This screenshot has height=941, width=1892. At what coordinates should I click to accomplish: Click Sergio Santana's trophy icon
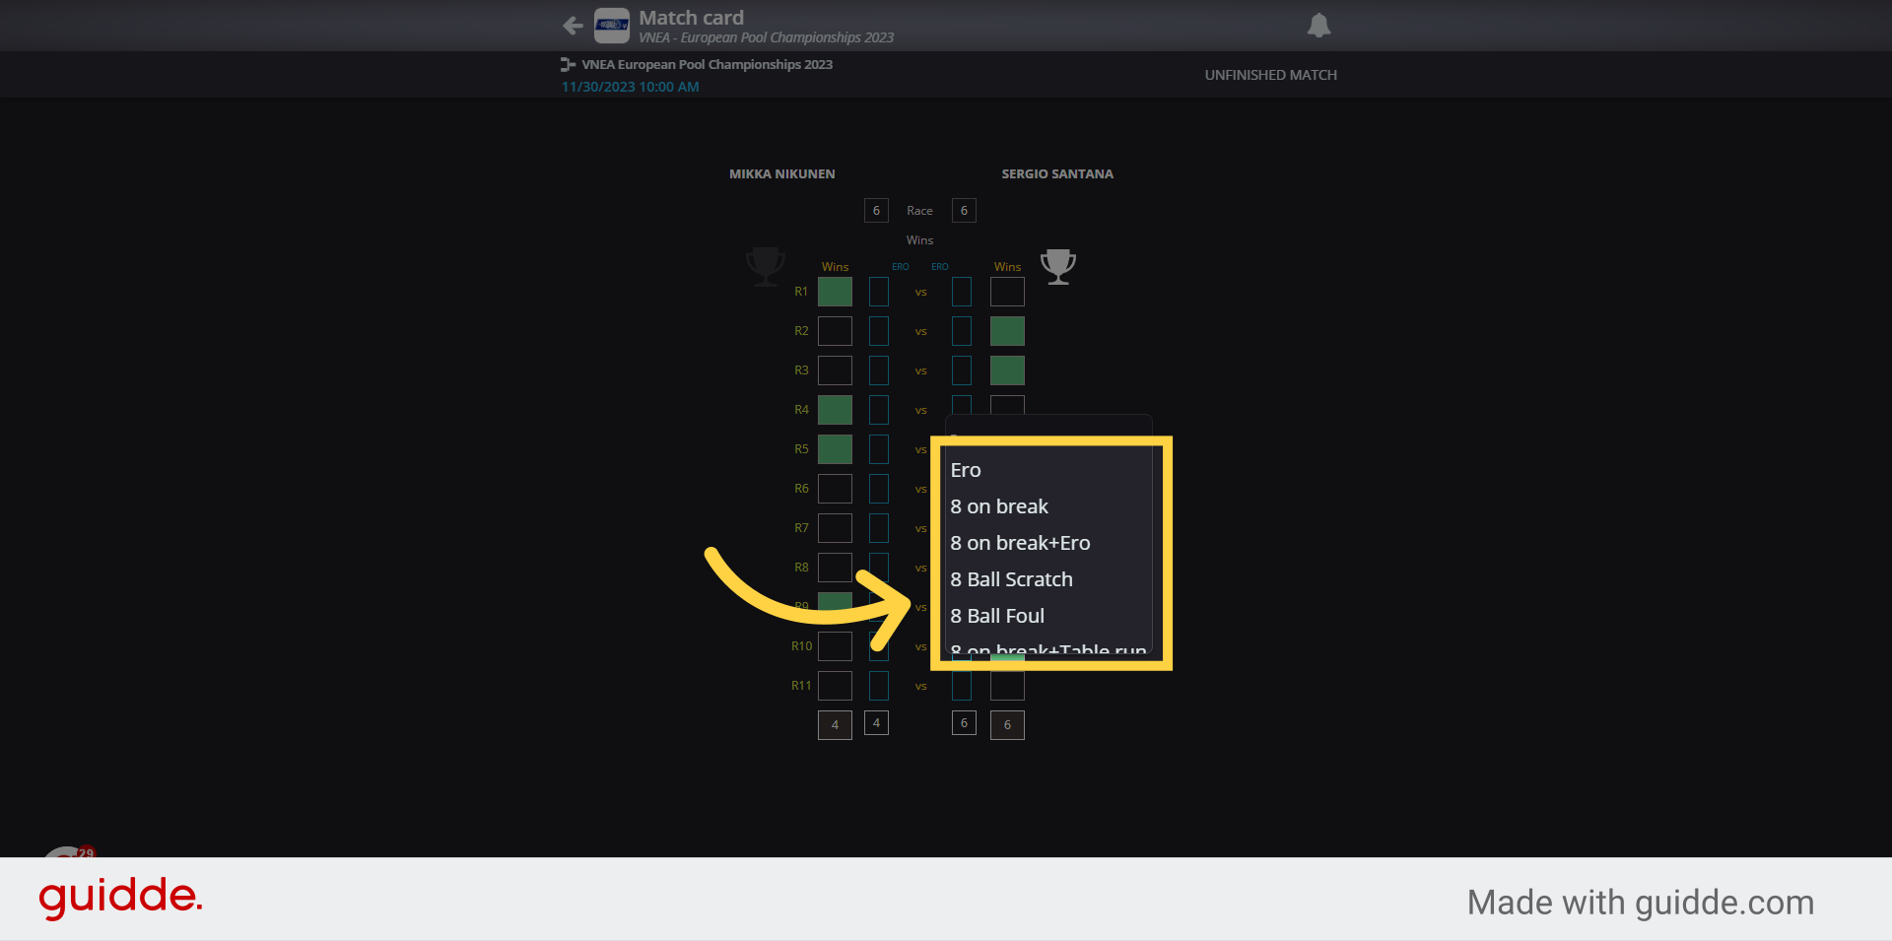1058,266
